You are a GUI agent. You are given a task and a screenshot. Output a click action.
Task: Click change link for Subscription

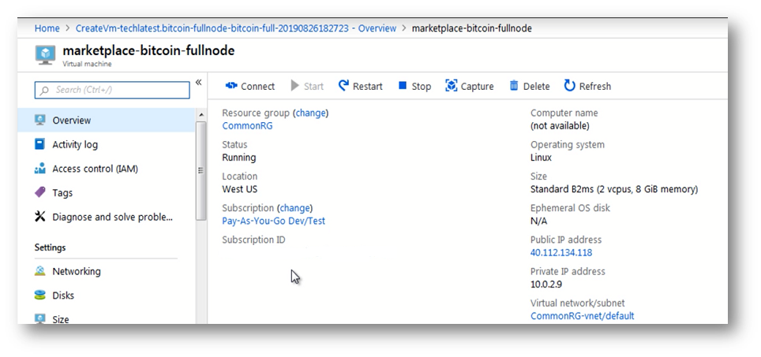294,208
